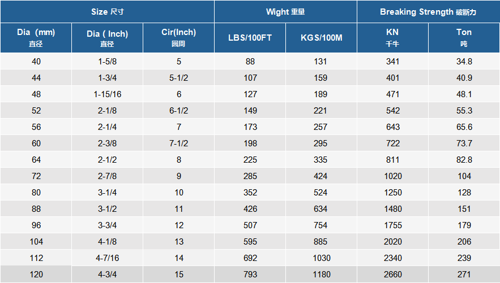Select the 1030 KGS/100M cell
Image resolution: width=500 pixels, height=283 pixels.
321,258
